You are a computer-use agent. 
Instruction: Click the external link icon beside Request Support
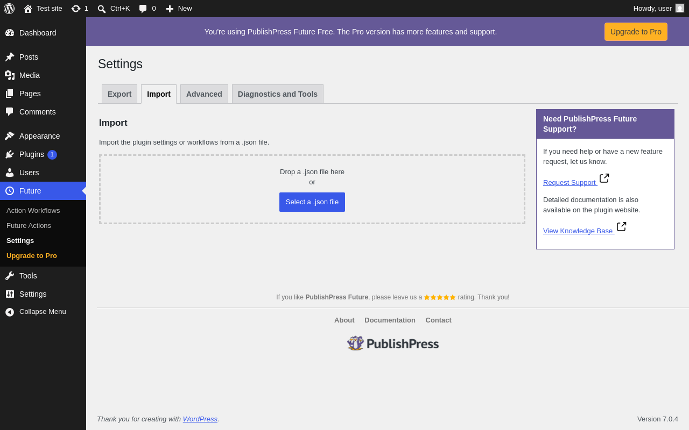(x=604, y=178)
